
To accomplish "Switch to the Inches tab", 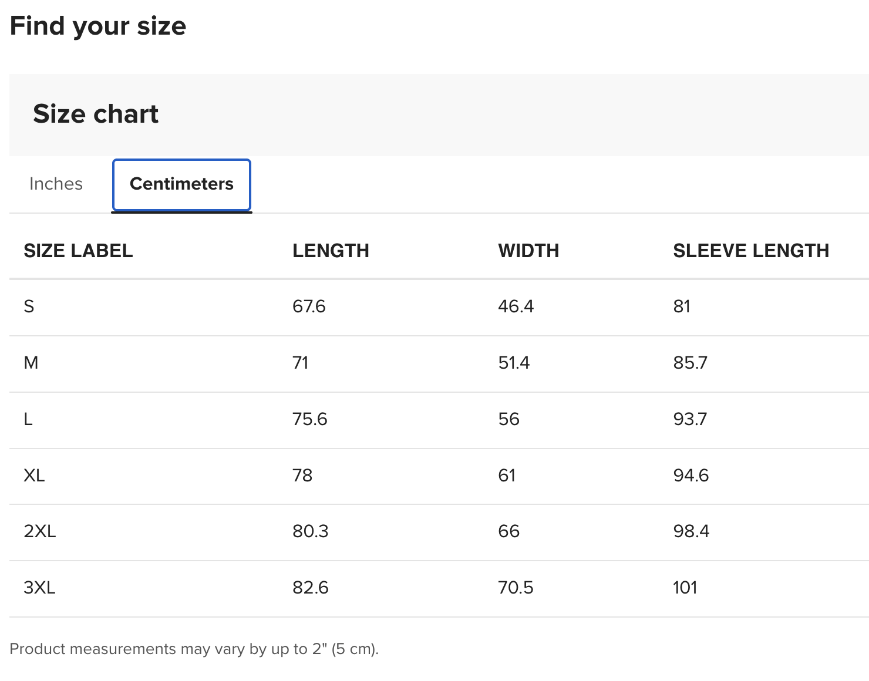I will (56, 184).
